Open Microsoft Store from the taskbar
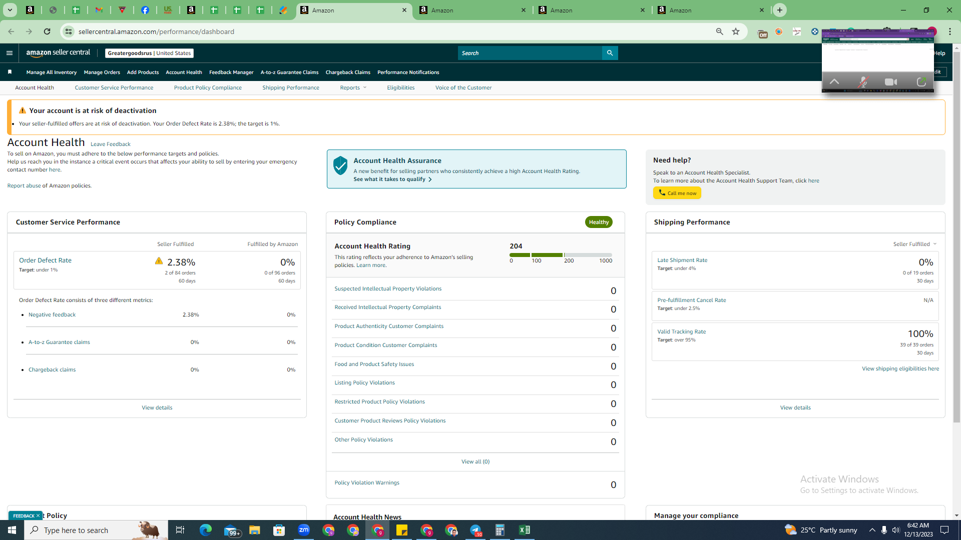Viewport: 961px width, 540px height. pos(279,530)
